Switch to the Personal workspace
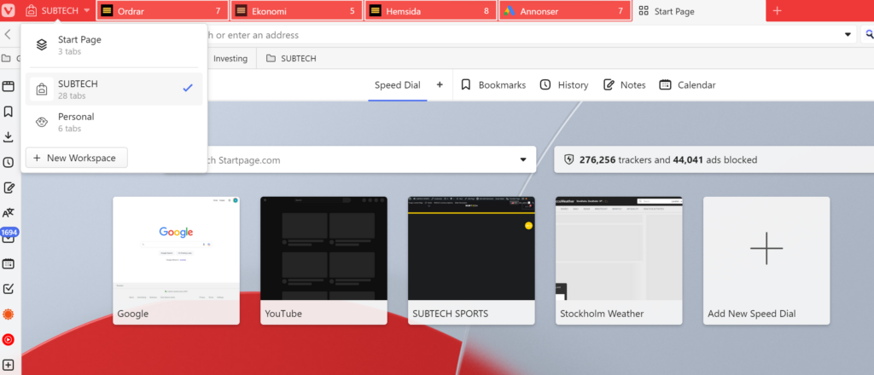This screenshot has height=375, width=874. click(114, 123)
